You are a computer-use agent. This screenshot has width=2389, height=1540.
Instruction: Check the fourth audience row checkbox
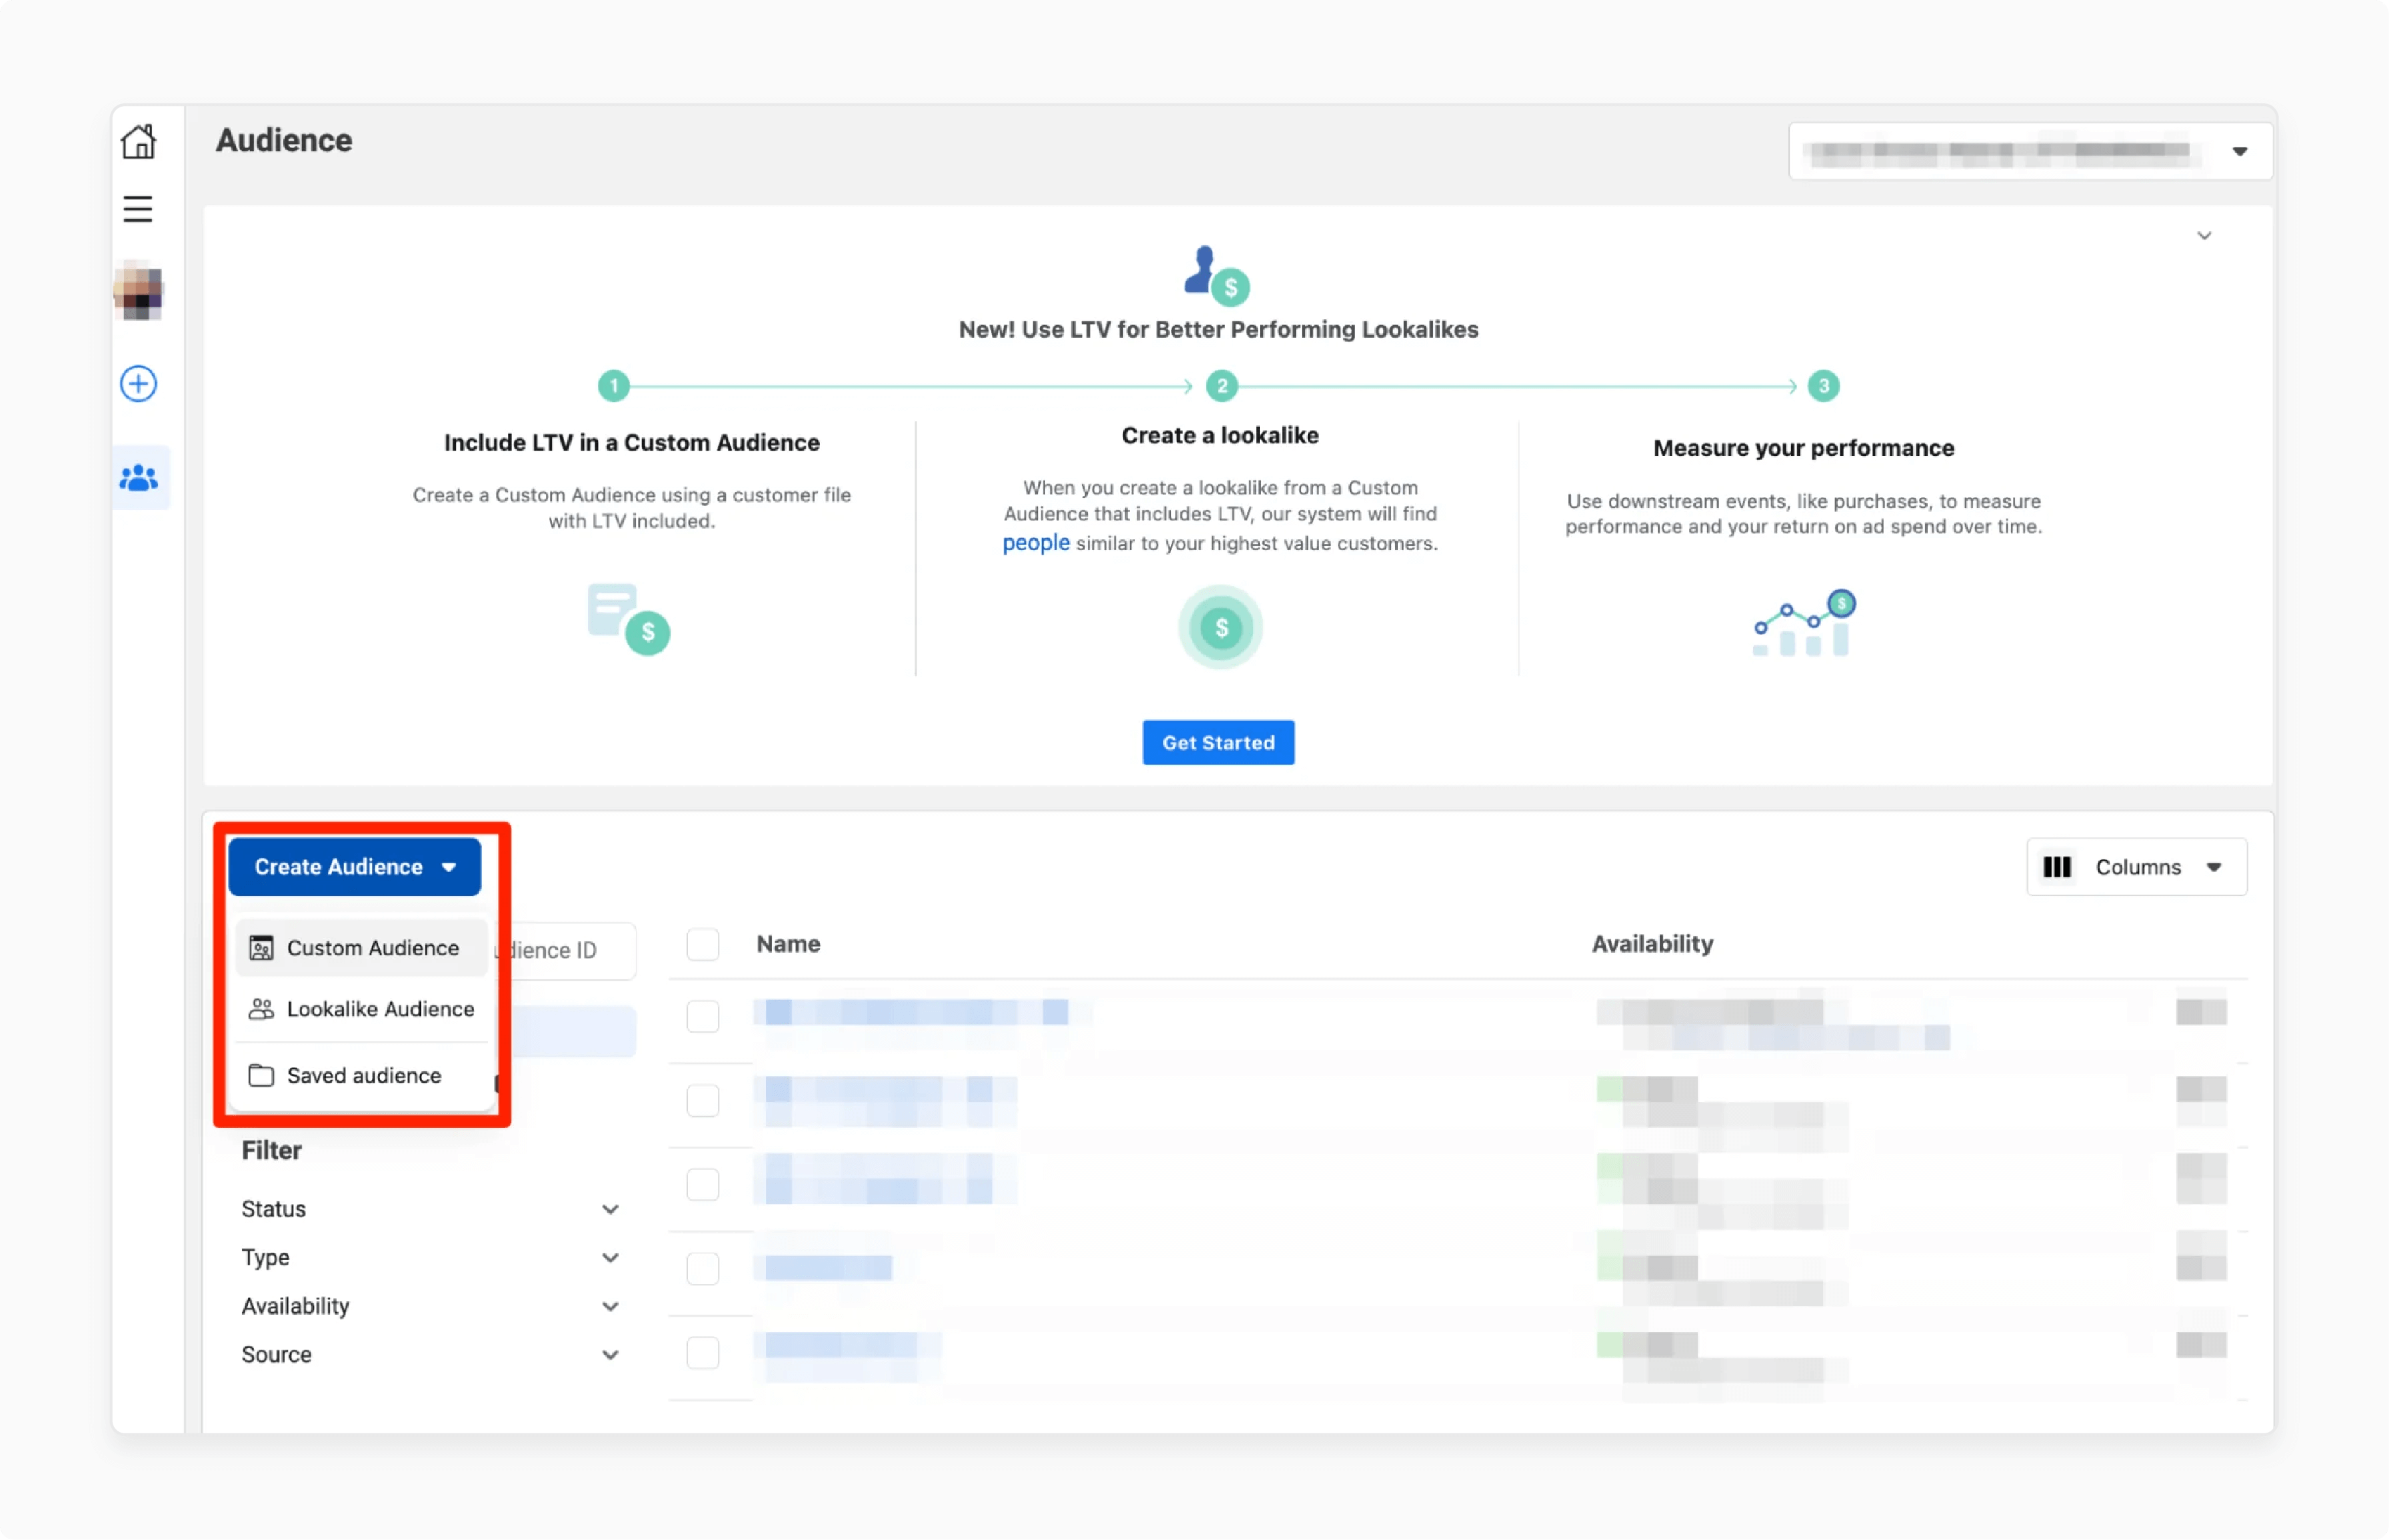(x=703, y=1269)
